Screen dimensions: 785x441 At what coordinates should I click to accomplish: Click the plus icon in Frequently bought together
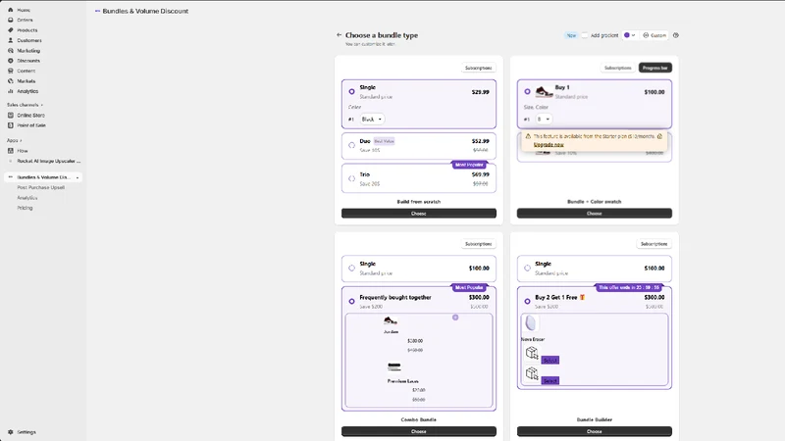coord(455,318)
